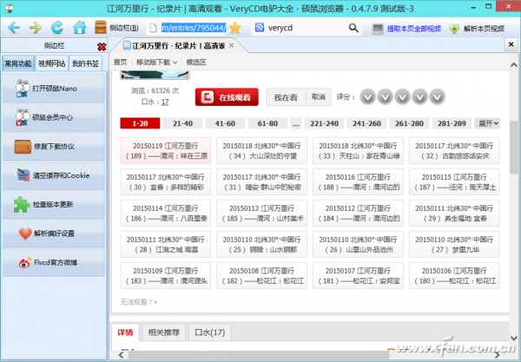The image size is (521, 362).
Task: Select episode range 281-289
Action: [452, 123]
